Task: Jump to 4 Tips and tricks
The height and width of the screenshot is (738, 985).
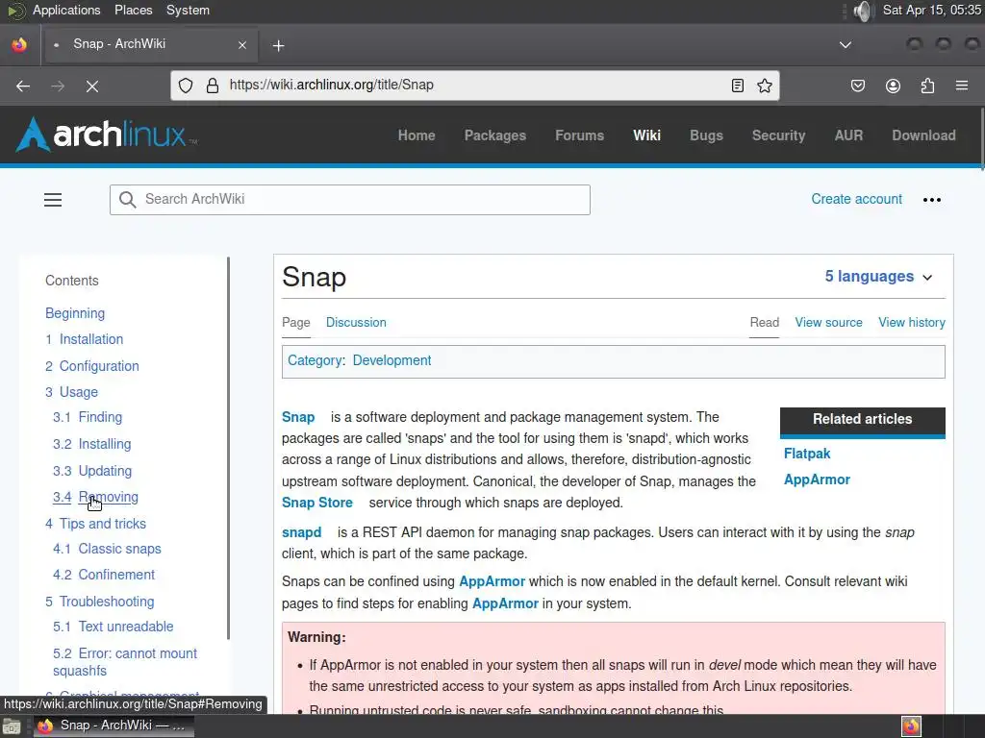Action: 95,524
